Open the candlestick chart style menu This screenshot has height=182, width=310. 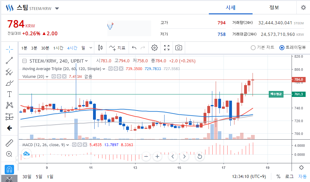pos(100,48)
